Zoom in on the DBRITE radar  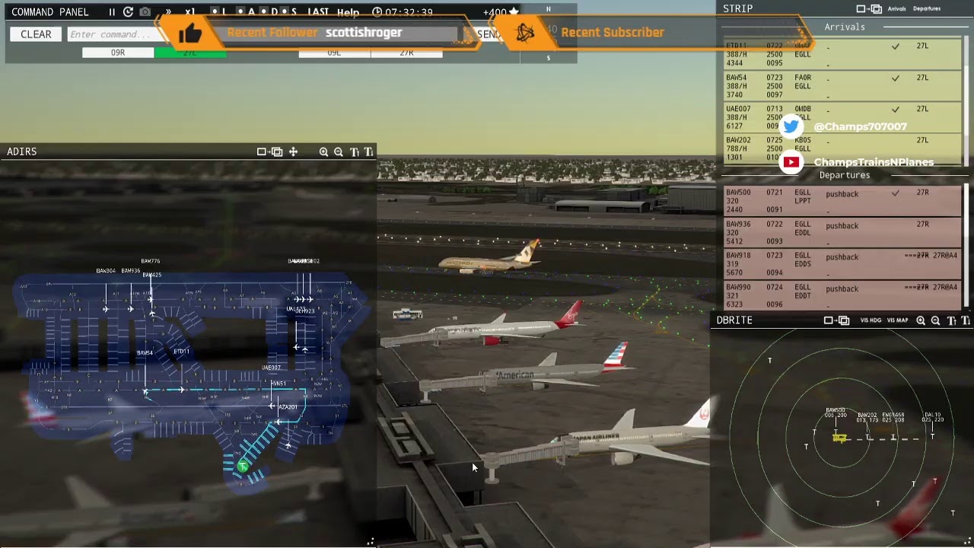tap(921, 320)
